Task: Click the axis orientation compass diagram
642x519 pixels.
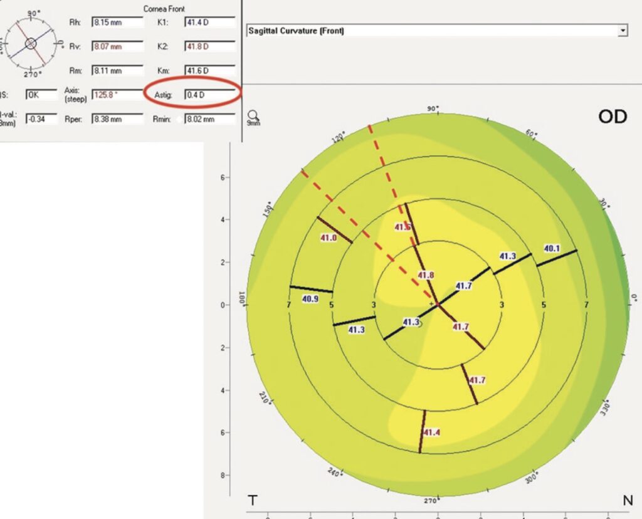Action: [x=31, y=43]
